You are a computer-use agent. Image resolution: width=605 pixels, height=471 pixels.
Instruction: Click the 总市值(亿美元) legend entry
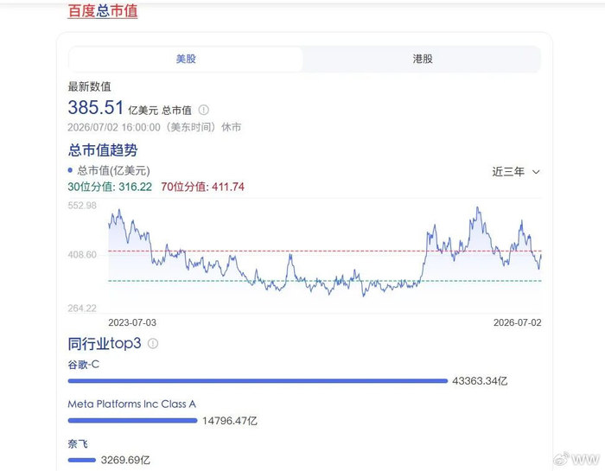pos(109,170)
